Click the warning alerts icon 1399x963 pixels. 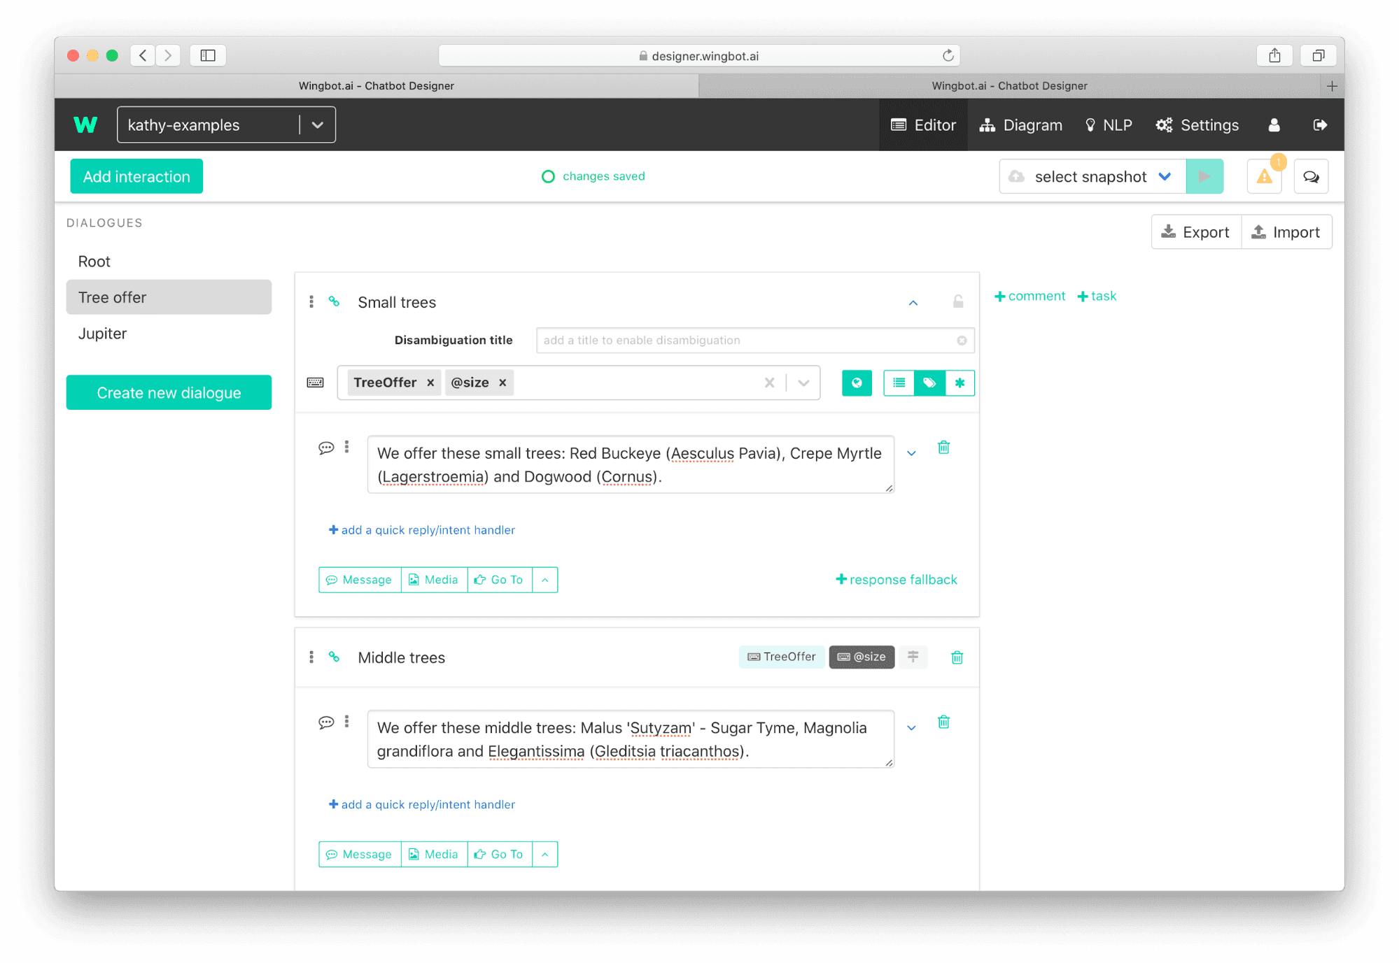(x=1264, y=176)
